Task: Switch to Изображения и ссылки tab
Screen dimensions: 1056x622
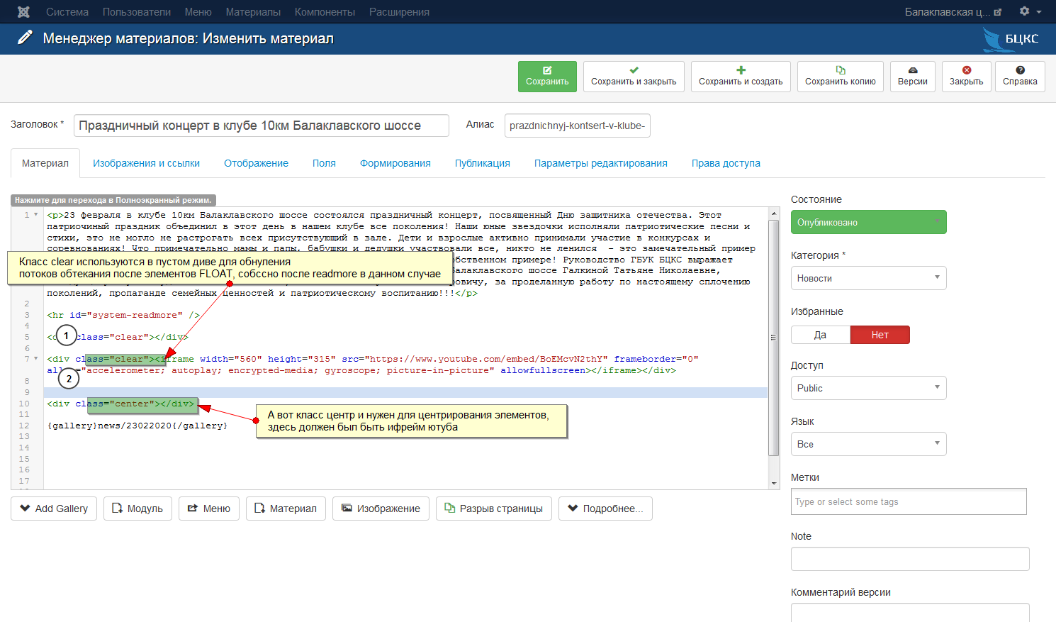Action: [x=147, y=163]
